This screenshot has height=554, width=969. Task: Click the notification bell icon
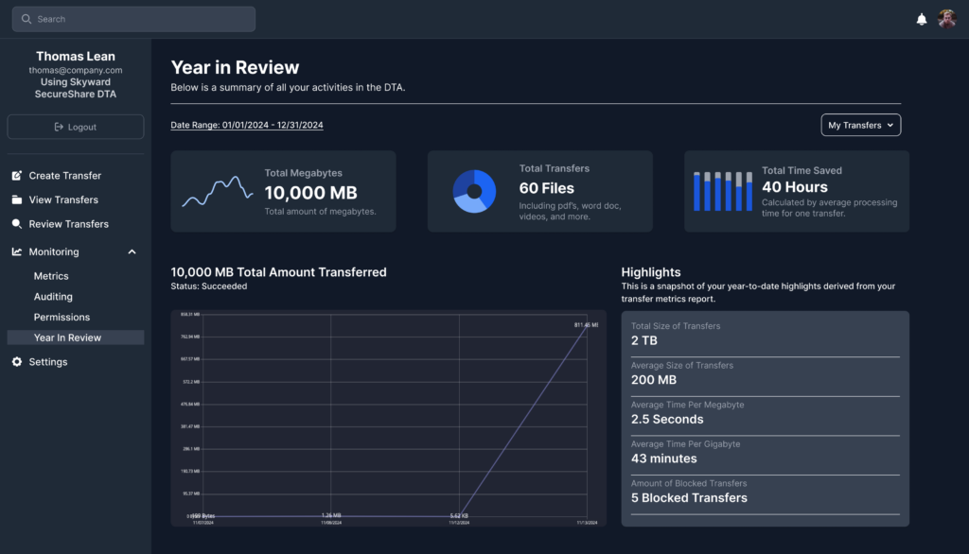pyautogui.click(x=922, y=19)
